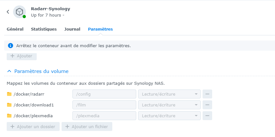Go to the Journal tab
Viewport: 275px width, 137px height.
click(72, 29)
